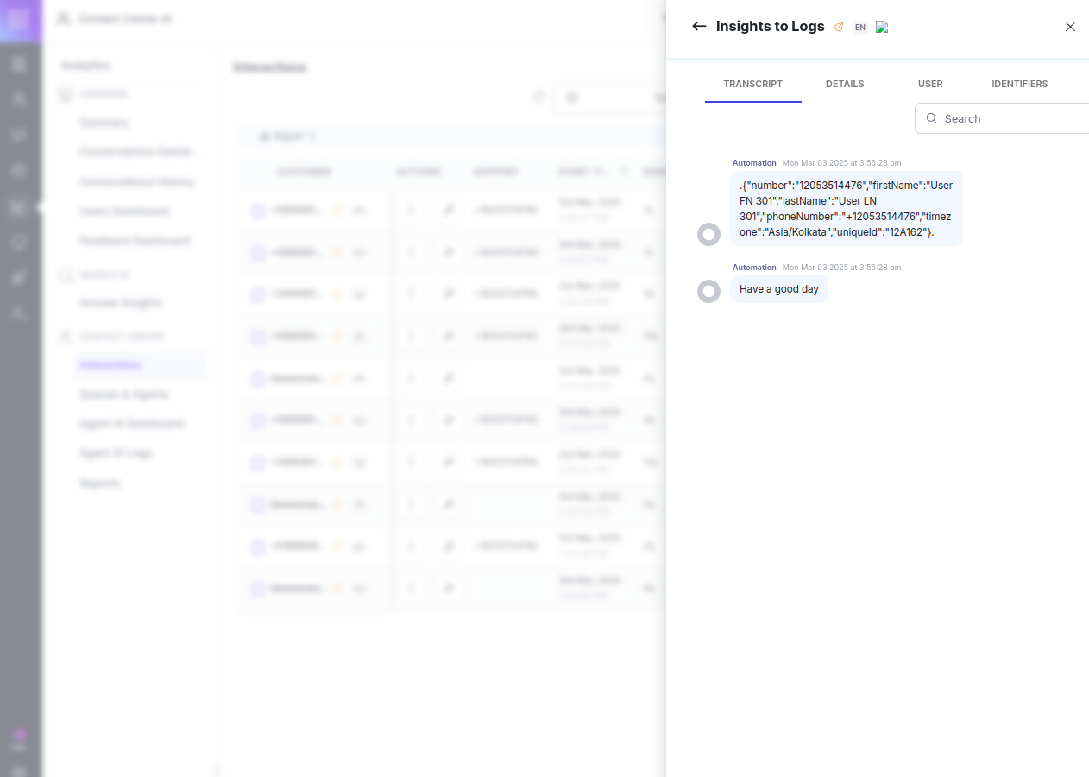Go to the Identifiers tab

[x=1019, y=85]
